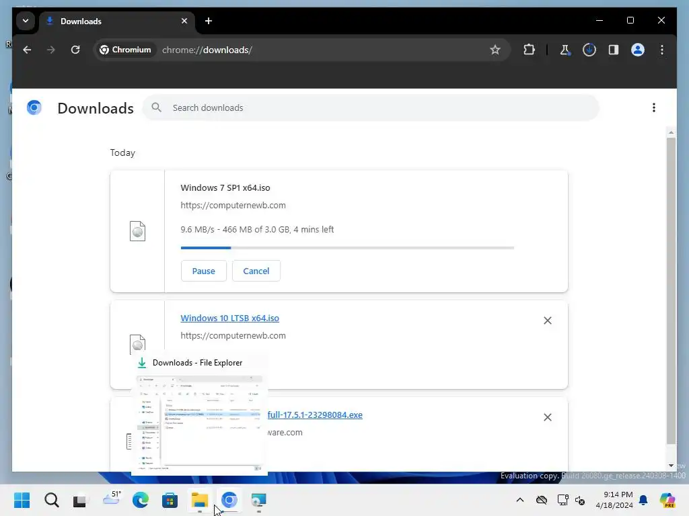Image resolution: width=689 pixels, height=516 pixels.
Task: Open the Windows Start menu
Action: [22, 500]
